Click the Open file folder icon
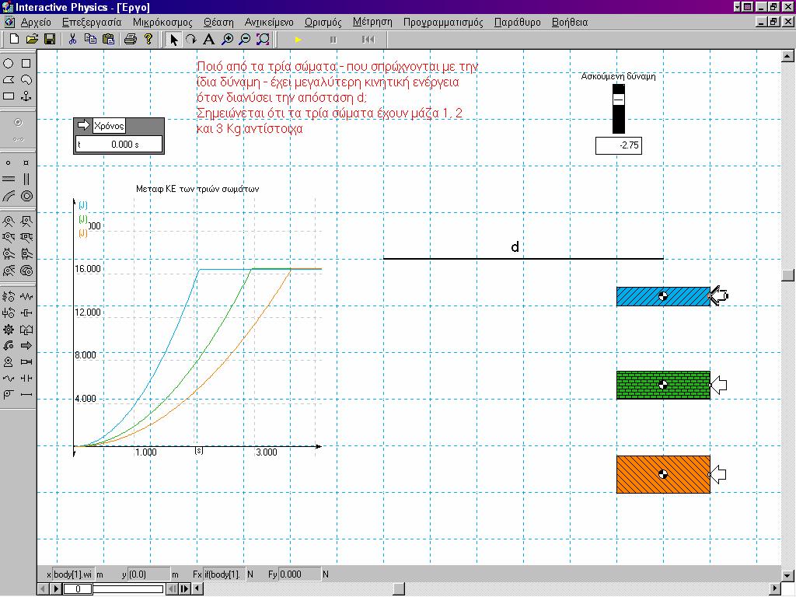 click(31, 39)
